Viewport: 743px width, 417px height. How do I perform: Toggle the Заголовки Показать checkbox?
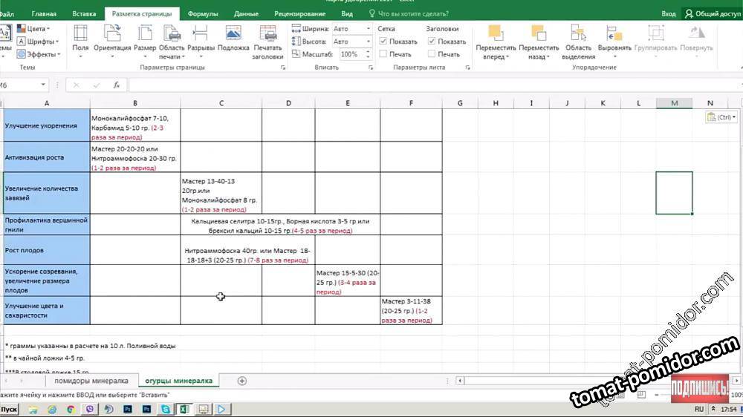(432, 41)
